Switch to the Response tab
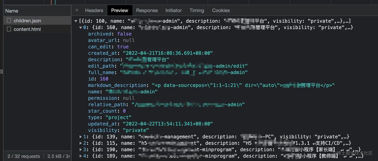 pos(147,10)
